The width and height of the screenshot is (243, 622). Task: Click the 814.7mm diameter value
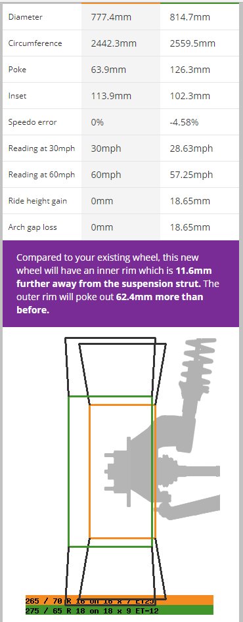click(190, 17)
